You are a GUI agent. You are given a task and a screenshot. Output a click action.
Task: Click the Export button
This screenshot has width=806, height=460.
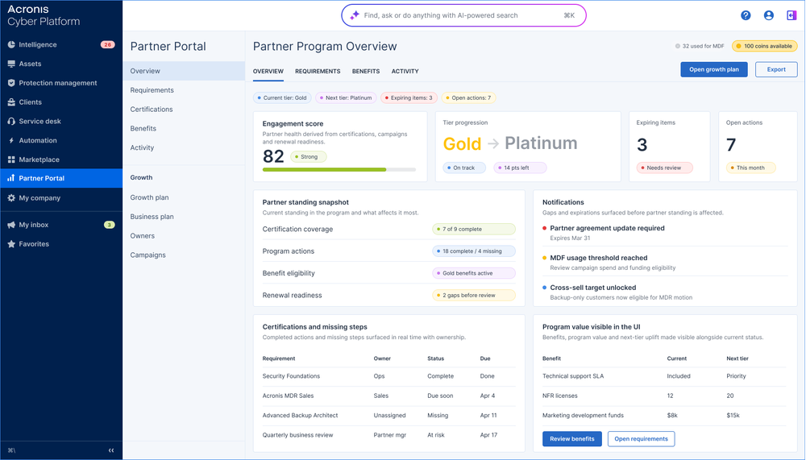tap(776, 69)
